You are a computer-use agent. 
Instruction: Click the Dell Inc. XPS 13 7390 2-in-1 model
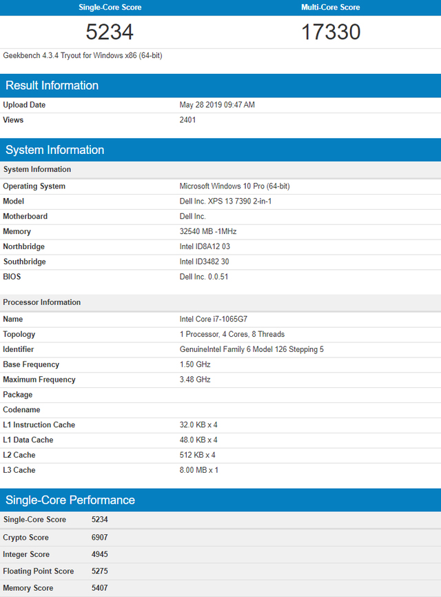click(x=225, y=201)
